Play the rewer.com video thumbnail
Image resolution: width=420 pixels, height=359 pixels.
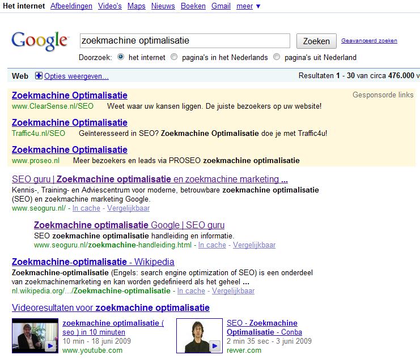pos(200,335)
